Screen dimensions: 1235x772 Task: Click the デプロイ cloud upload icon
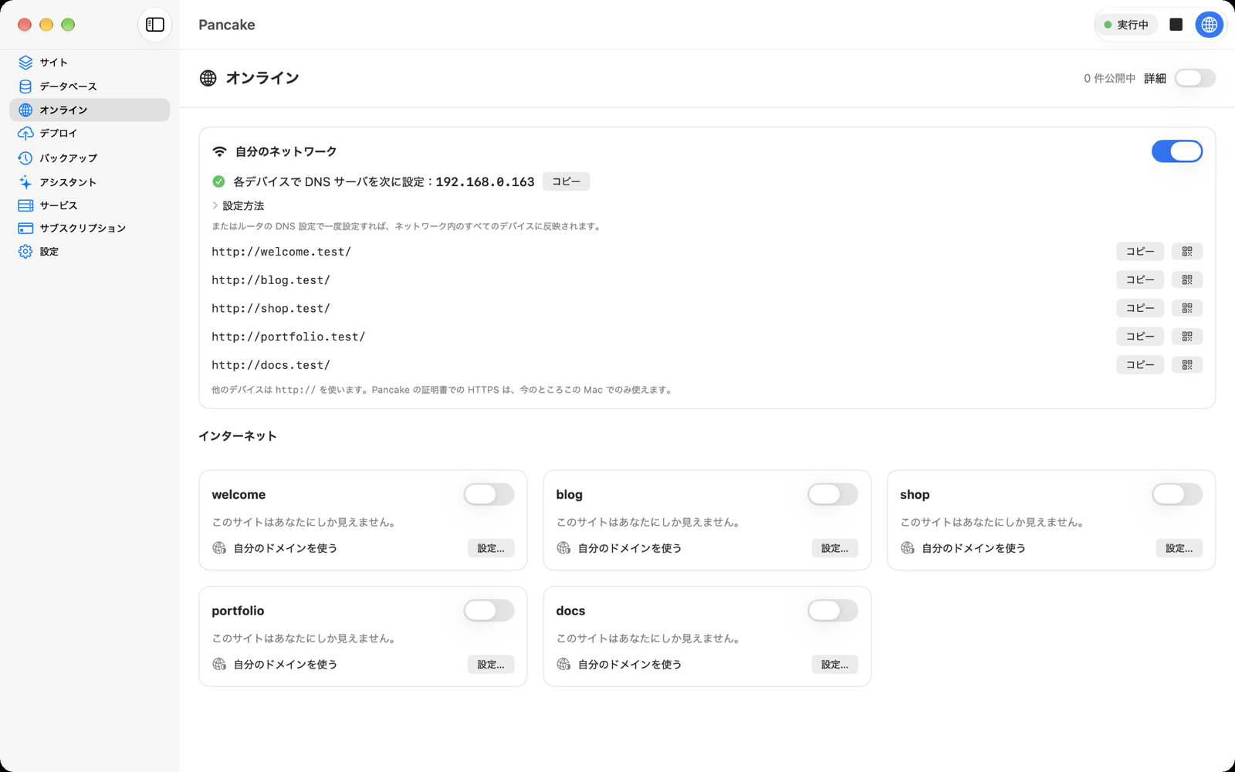pos(25,134)
